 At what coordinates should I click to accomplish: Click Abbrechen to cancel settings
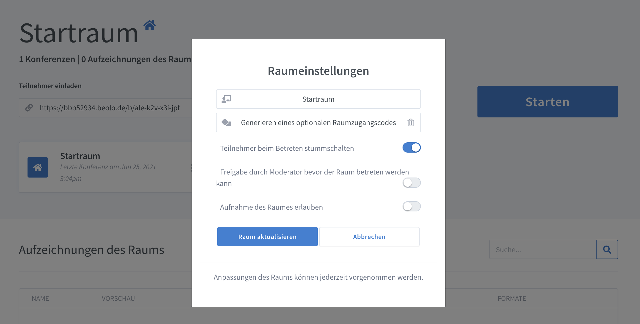[x=369, y=237]
